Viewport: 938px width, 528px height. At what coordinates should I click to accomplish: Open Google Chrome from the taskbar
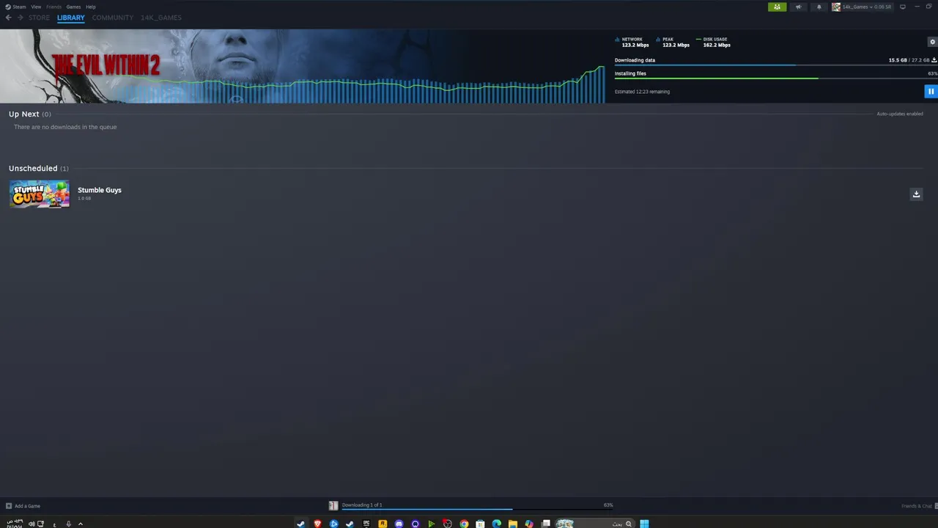click(x=464, y=524)
